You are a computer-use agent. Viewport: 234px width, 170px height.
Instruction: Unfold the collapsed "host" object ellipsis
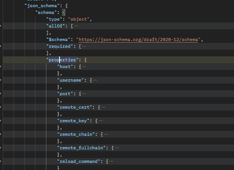click(84, 67)
